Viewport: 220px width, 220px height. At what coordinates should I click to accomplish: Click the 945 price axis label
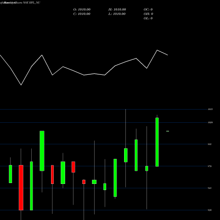click(x=210, y=188)
